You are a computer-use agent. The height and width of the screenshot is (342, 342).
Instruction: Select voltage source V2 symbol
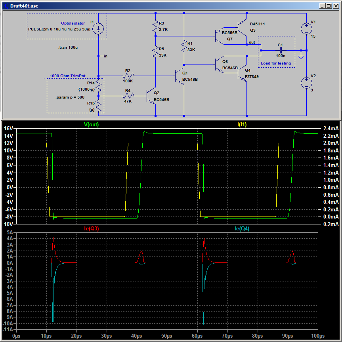click(306, 83)
